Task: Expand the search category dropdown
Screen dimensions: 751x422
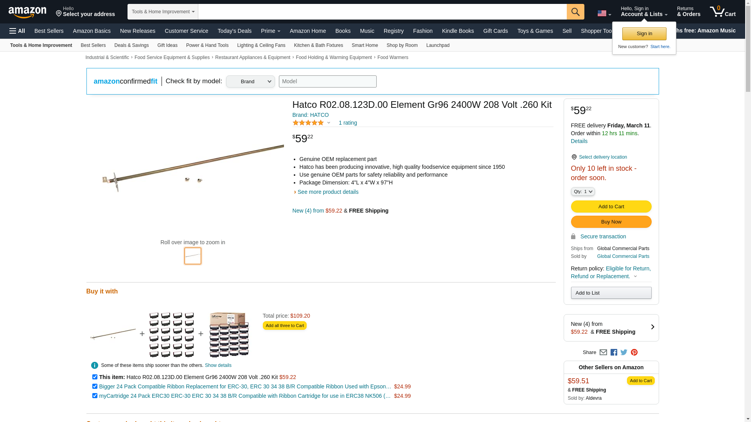Action: click(x=163, y=12)
